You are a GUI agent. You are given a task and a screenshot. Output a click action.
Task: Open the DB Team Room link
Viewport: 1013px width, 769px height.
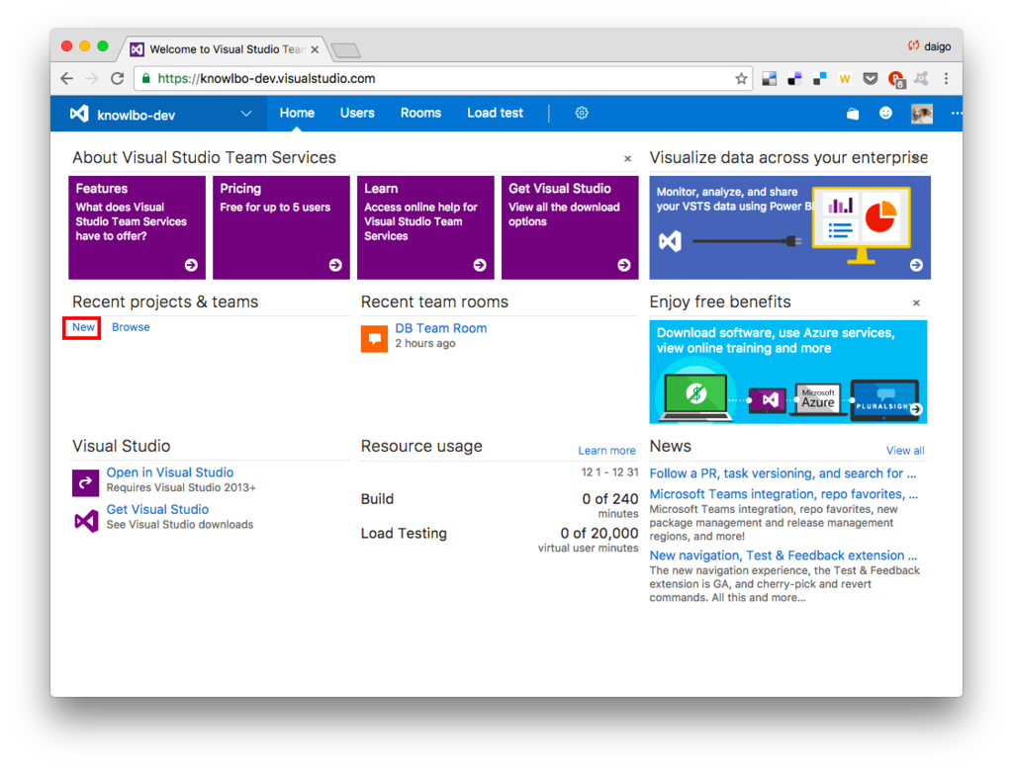440,328
